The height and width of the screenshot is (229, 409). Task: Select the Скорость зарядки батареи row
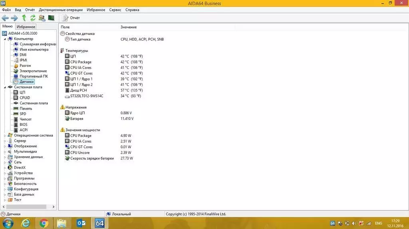(99, 158)
